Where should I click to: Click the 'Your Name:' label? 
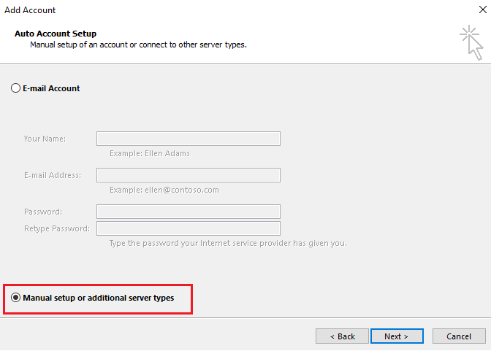[x=45, y=139]
